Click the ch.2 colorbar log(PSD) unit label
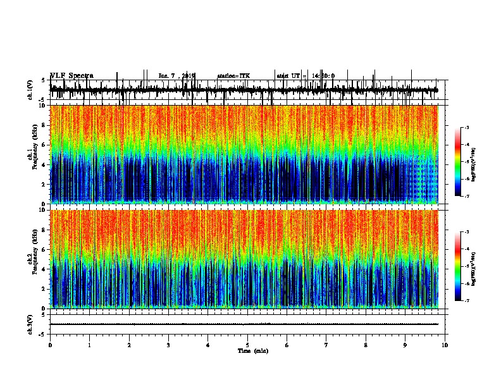This screenshot has height=387, width=501. (474, 269)
